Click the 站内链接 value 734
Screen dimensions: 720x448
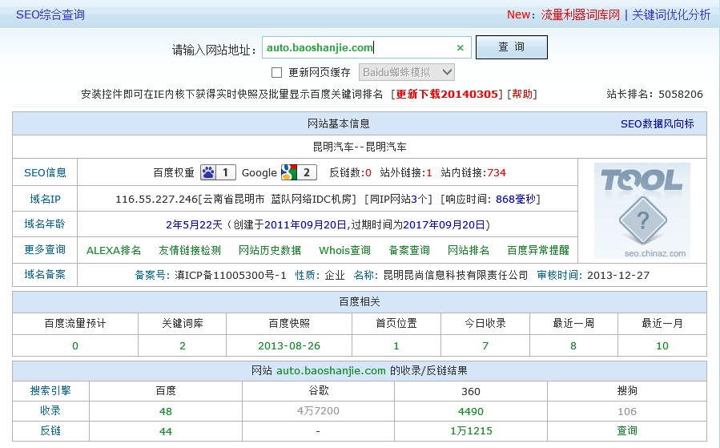(497, 173)
